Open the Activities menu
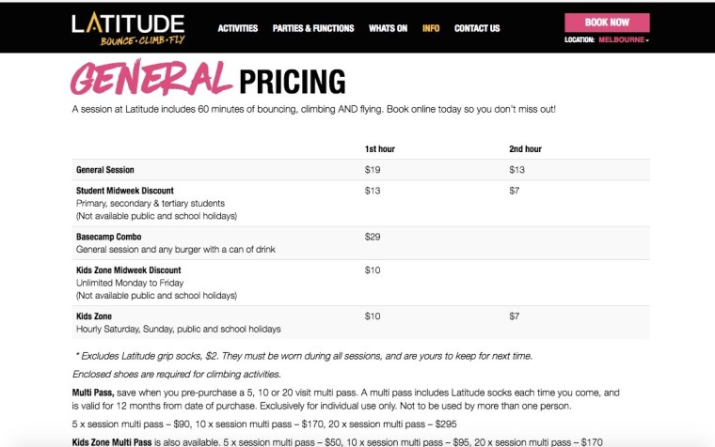Image resolution: width=715 pixels, height=447 pixels. [238, 28]
